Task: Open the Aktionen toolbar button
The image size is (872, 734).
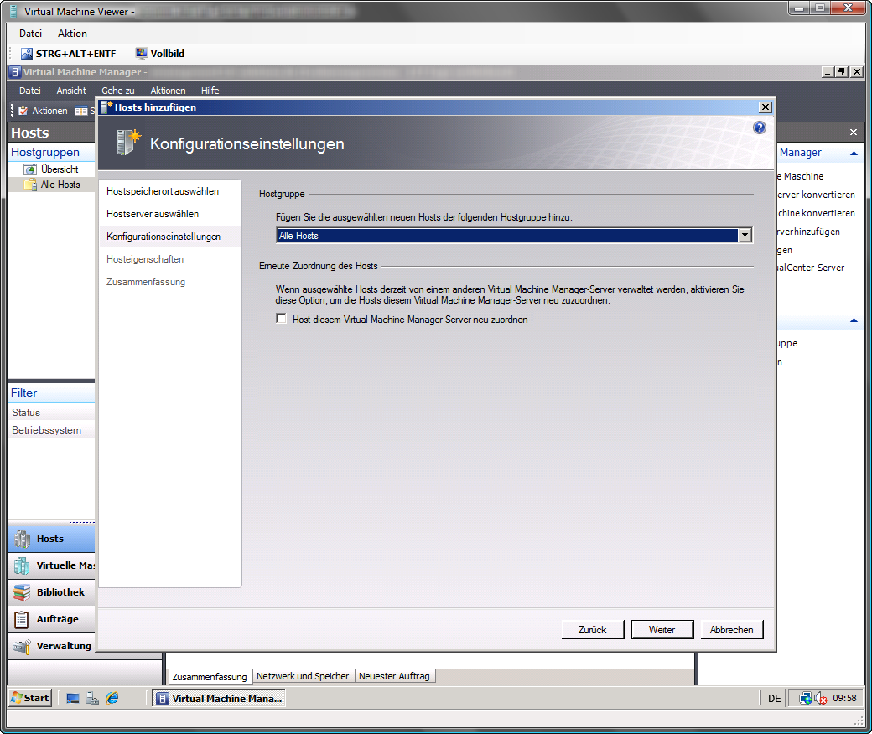Action: coord(43,111)
